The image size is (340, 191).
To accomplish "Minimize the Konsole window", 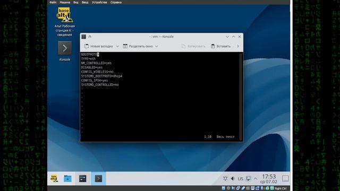I will [x=227, y=37].
